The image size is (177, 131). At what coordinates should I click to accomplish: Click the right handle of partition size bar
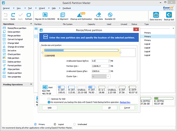[121, 53]
